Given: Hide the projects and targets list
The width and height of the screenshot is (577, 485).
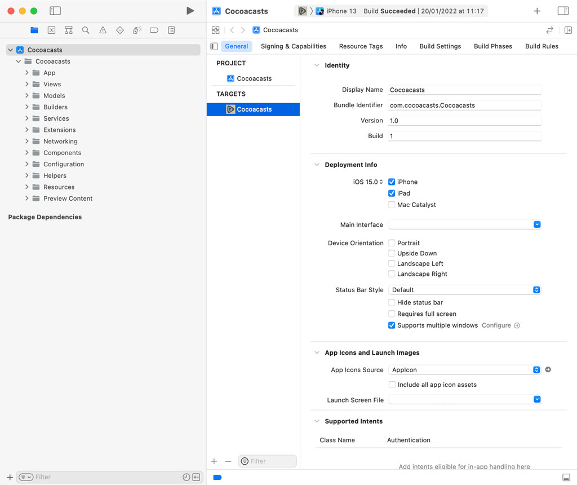Looking at the screenshot, I should click(x=214, y=46).
